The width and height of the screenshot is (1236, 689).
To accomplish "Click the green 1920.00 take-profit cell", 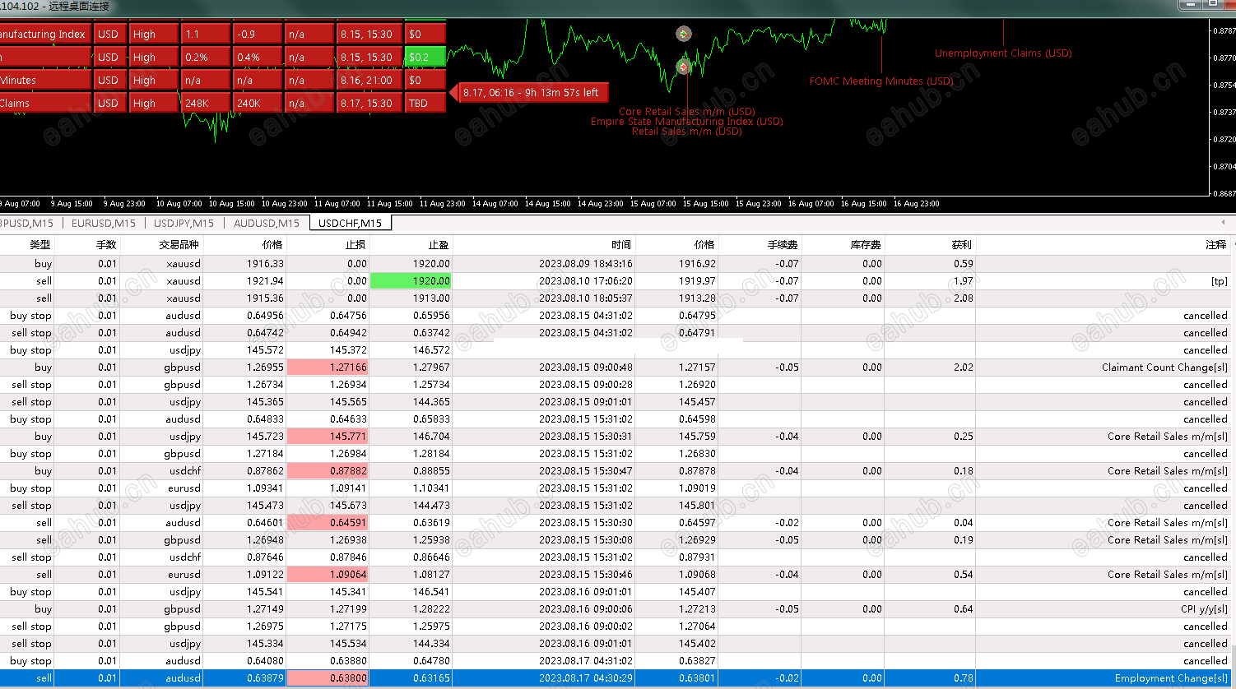I will 411,280.
